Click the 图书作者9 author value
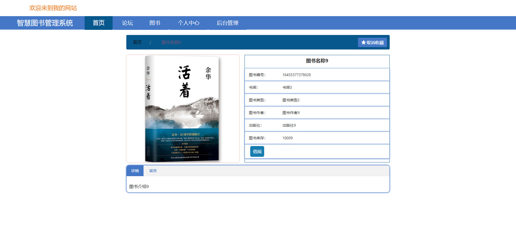The height and width of the screenshot is (245, 516). pyautogui.click(x=291, y=113)
